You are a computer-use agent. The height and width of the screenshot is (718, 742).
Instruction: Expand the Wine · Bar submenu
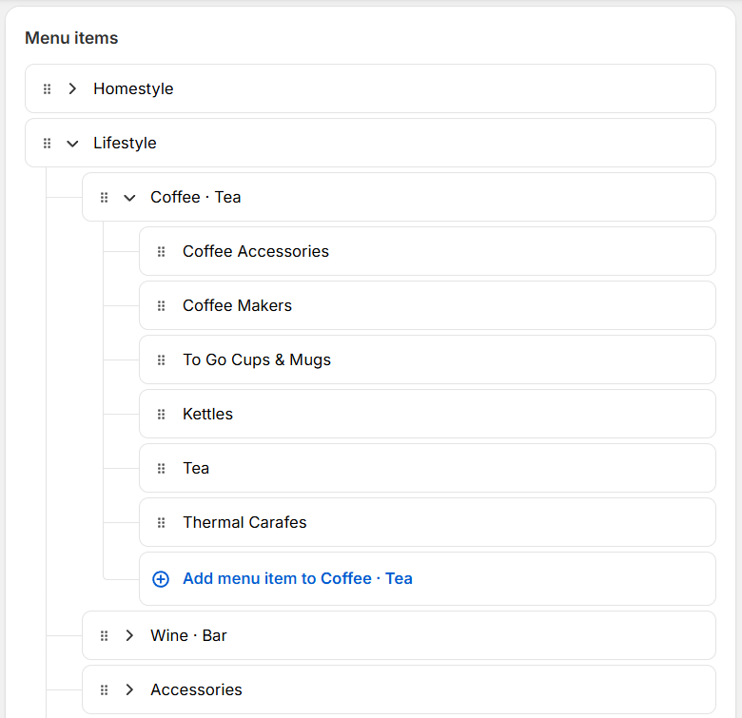point(129,635)
